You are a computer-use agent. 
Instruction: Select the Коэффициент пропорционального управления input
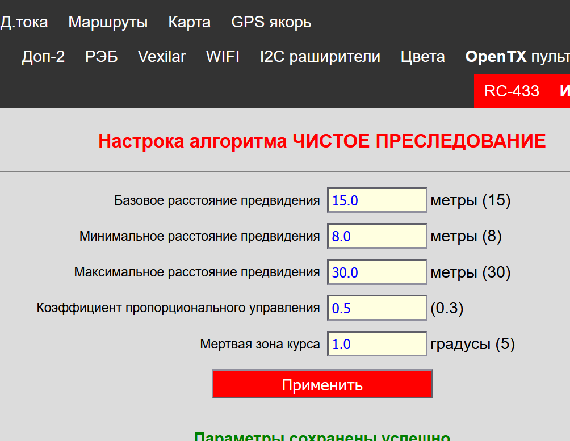376,308
